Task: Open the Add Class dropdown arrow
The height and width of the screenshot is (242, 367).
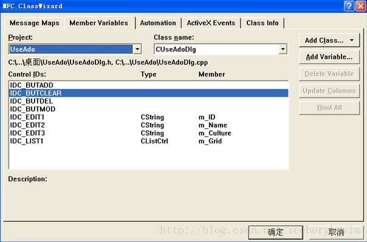Action: tap(352, 40)
